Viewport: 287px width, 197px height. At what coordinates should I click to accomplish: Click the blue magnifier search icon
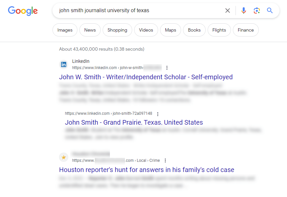tap(270, 11)
